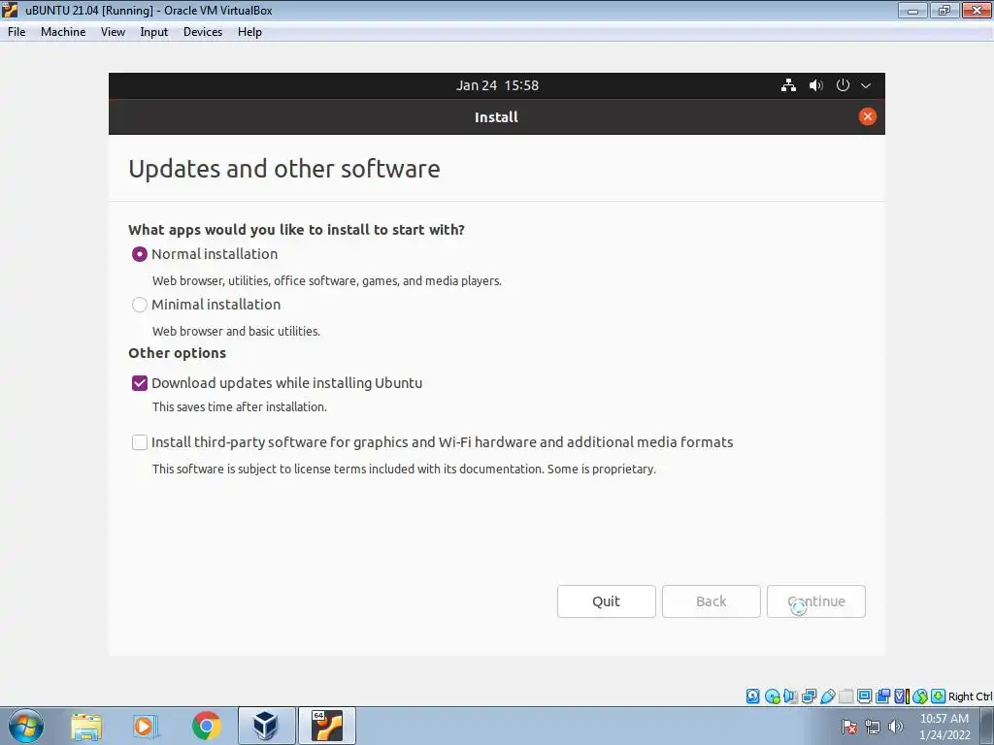Launch Windows Media Player from taskbar
Screen dimensions: 994x745
click(146, 726)
